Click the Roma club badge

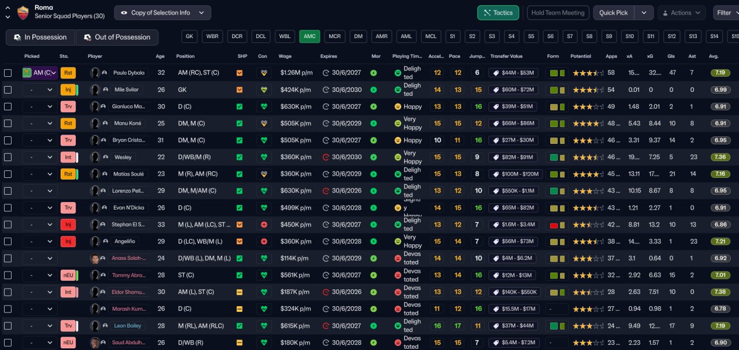(x=23, y=12)
